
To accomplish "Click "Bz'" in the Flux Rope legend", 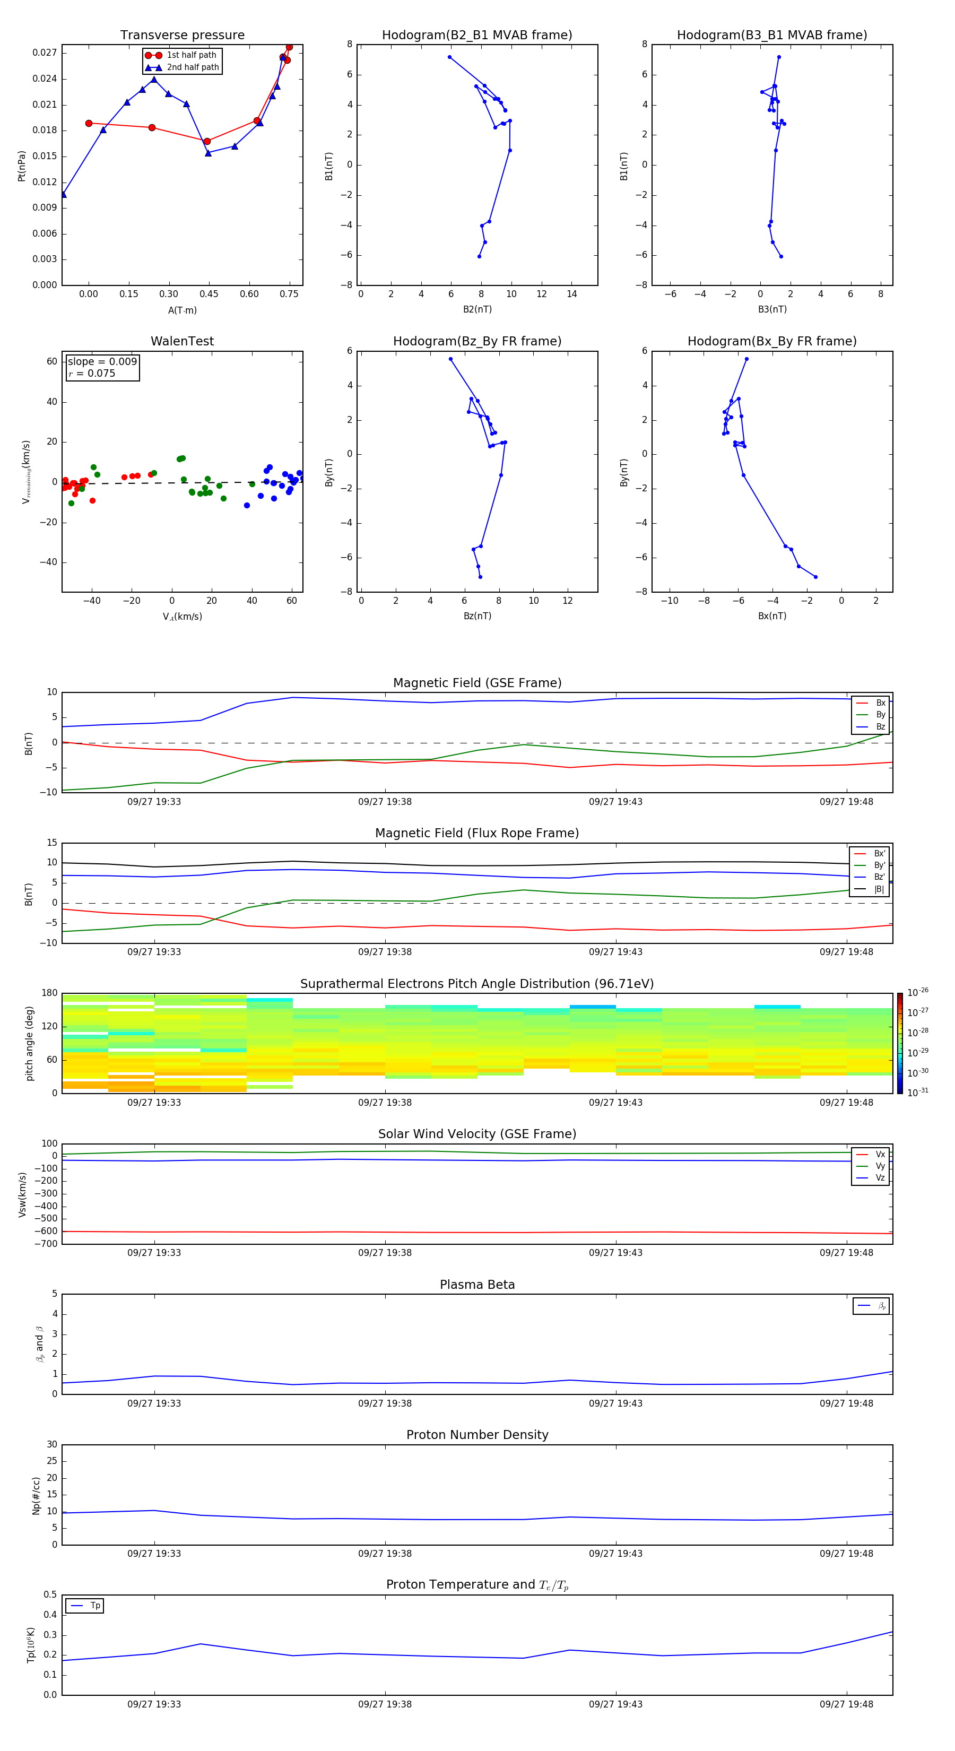I will pyautogui.click(x=880, y=878).
